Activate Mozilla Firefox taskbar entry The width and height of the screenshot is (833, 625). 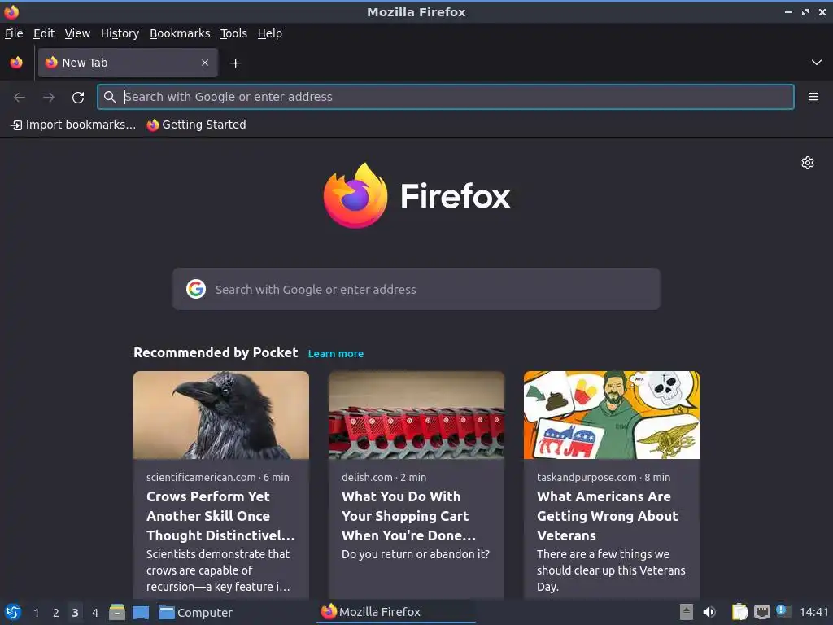[396, 612]
